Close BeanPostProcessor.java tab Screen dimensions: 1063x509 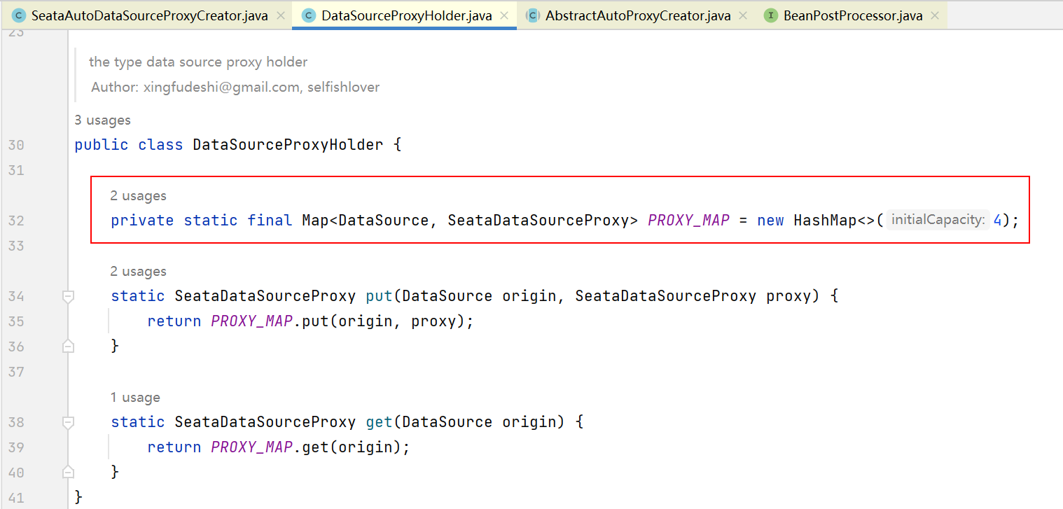[x=935, y=15]
